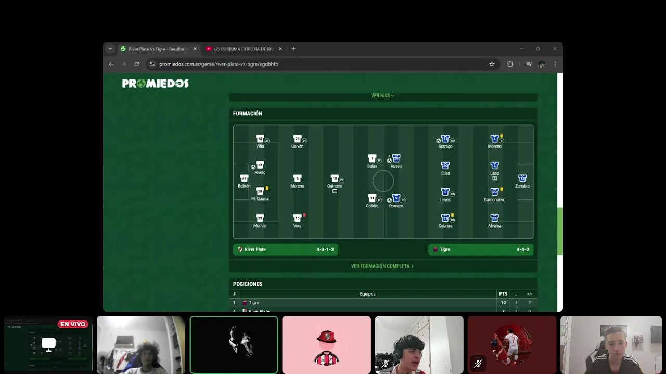Image resolution: width=666 pixels, height=374 pixels.
Task: Click the FORMACIÓN section heading
Action: coord(248,114)
